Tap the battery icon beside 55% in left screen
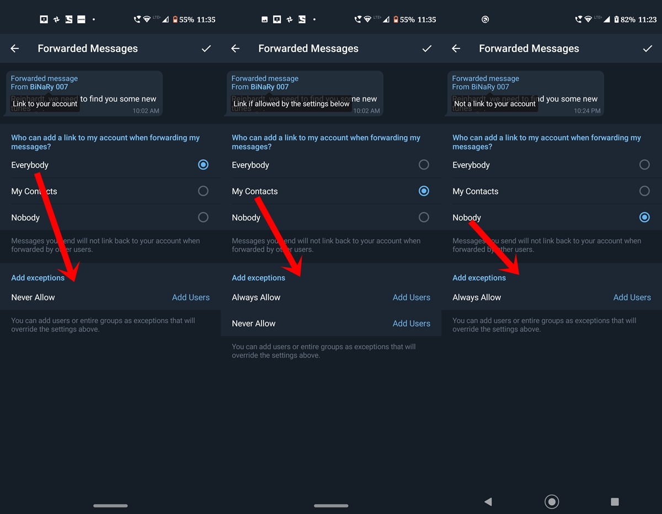Image resolution: width=662 pixels, height=514 pixels. (175, 19)
